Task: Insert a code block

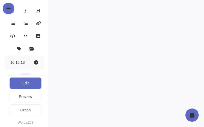Action: click(13, 36)
